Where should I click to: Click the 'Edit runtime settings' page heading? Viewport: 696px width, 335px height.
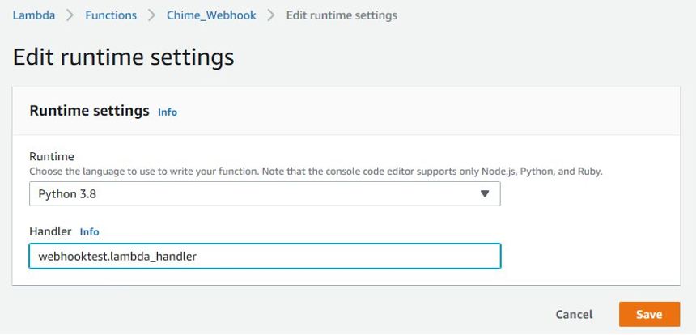pos(124,57)
